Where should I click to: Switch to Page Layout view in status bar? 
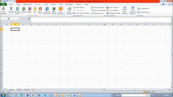(x=147, y=92)
